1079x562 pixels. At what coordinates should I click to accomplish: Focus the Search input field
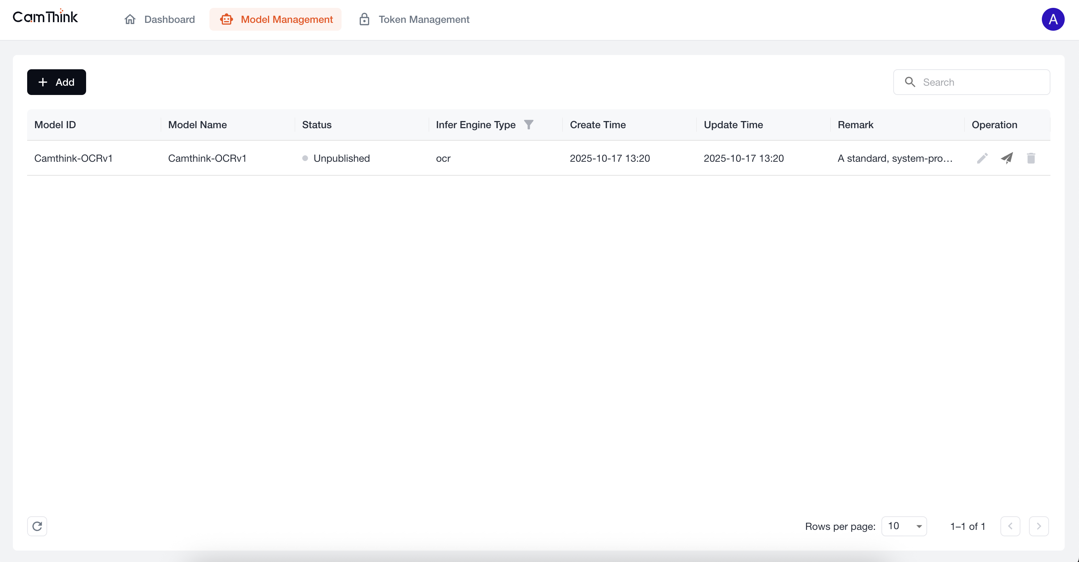(x=980, y=82)
